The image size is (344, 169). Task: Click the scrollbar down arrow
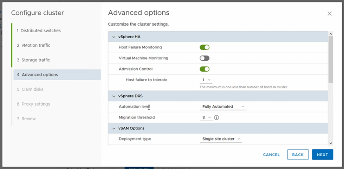[331, 143]
